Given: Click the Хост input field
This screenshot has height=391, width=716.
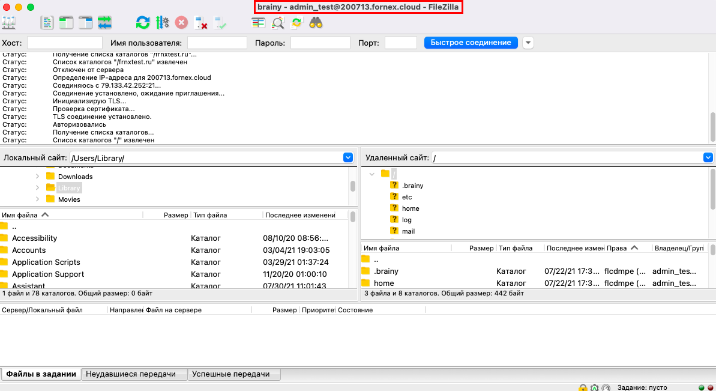Looking at the screenshot, I should coord(65,43).
